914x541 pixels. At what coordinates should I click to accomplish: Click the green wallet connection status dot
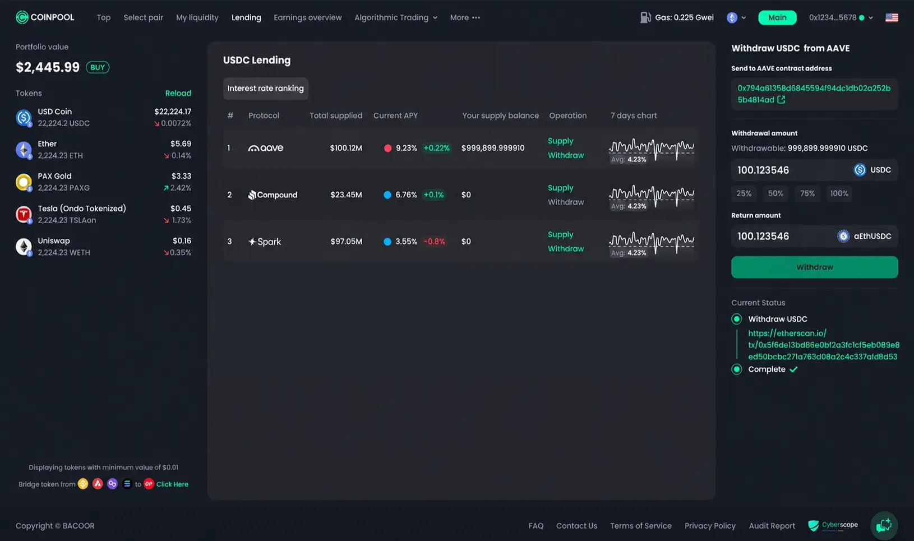[862, 17]
